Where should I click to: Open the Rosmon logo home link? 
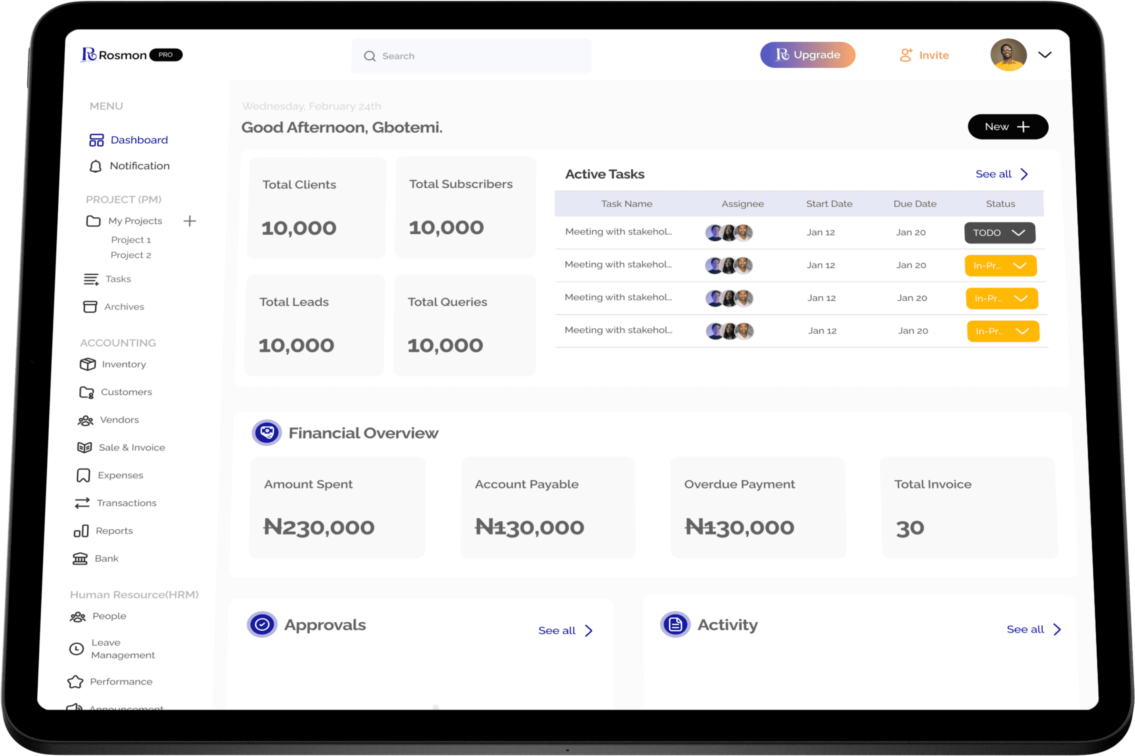114,55
